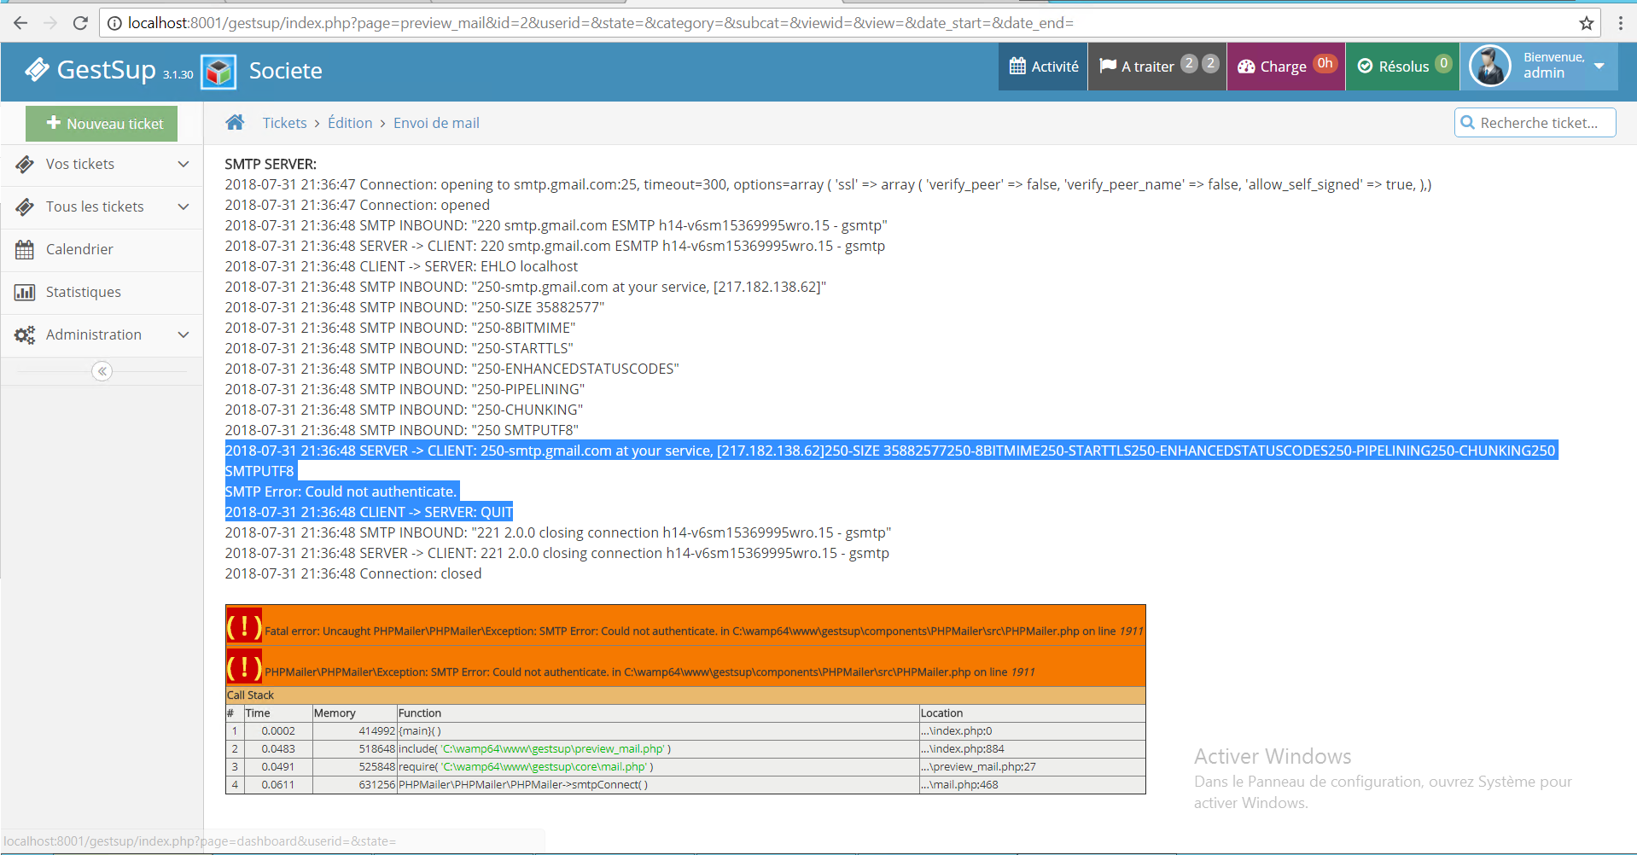The image size is (1637, 855).
Task: Click the admin user avatar
Action: (x=1490, y=67)
